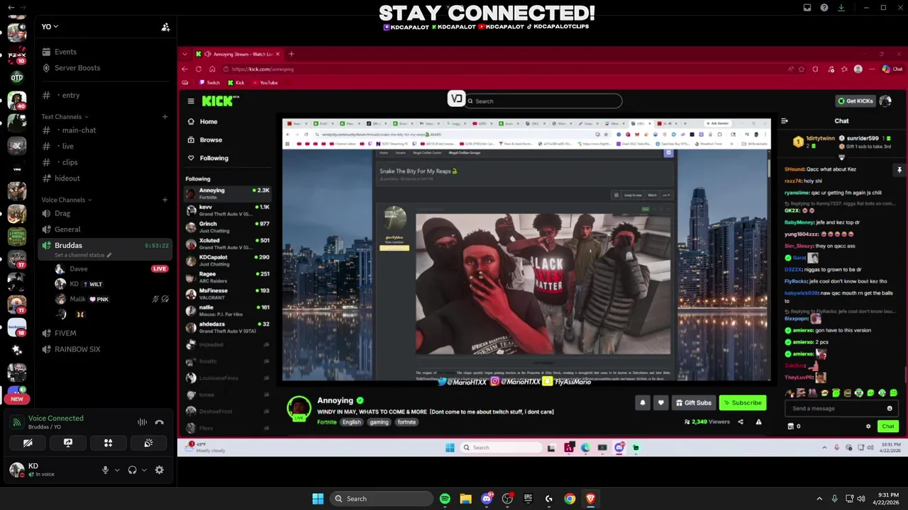Open Discord soundboard
The image size is (908, 510).
pos(148,443)
